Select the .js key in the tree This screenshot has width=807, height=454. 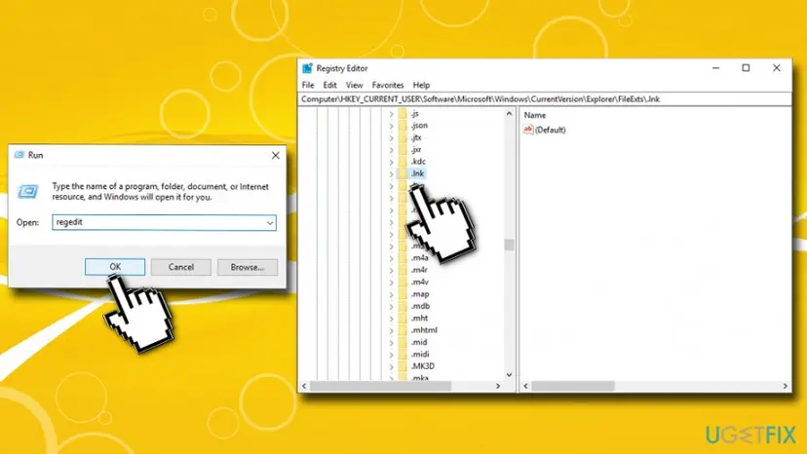pyautogui.click(x=415, y=114)
